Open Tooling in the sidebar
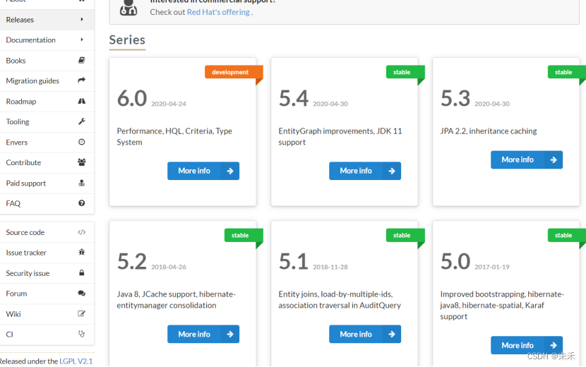 click(x=47, y=122)
